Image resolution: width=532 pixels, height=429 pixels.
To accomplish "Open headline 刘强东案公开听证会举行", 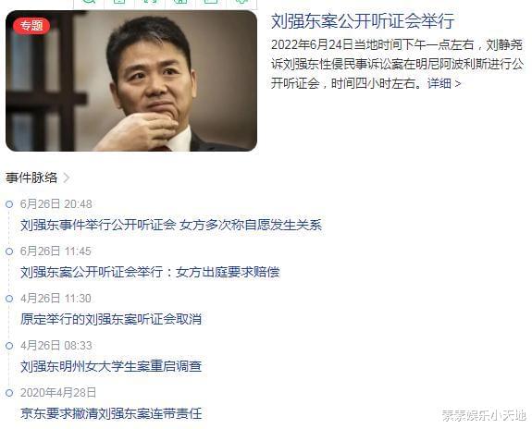I will [x=363, y=21].
